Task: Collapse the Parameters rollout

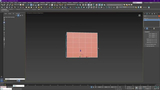Action: 147,32
